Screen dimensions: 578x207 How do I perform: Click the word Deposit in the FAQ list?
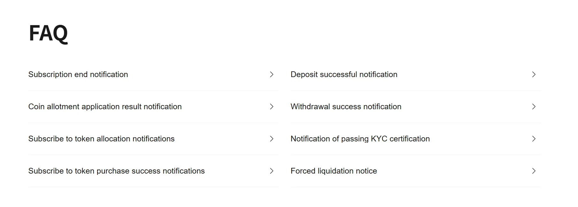[304, 75]
